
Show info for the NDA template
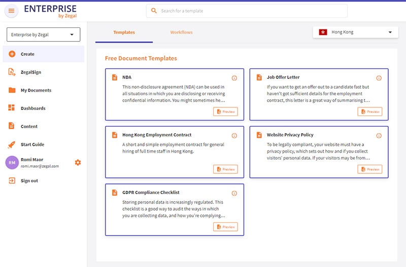click(x=234, y=78)
